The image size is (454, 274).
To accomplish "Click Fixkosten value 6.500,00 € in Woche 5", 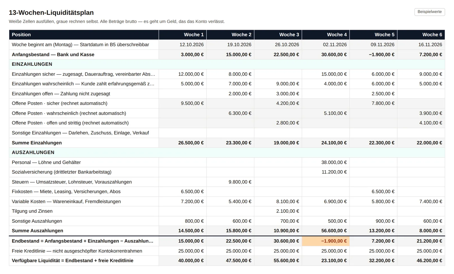I will (x=373, y=192).
